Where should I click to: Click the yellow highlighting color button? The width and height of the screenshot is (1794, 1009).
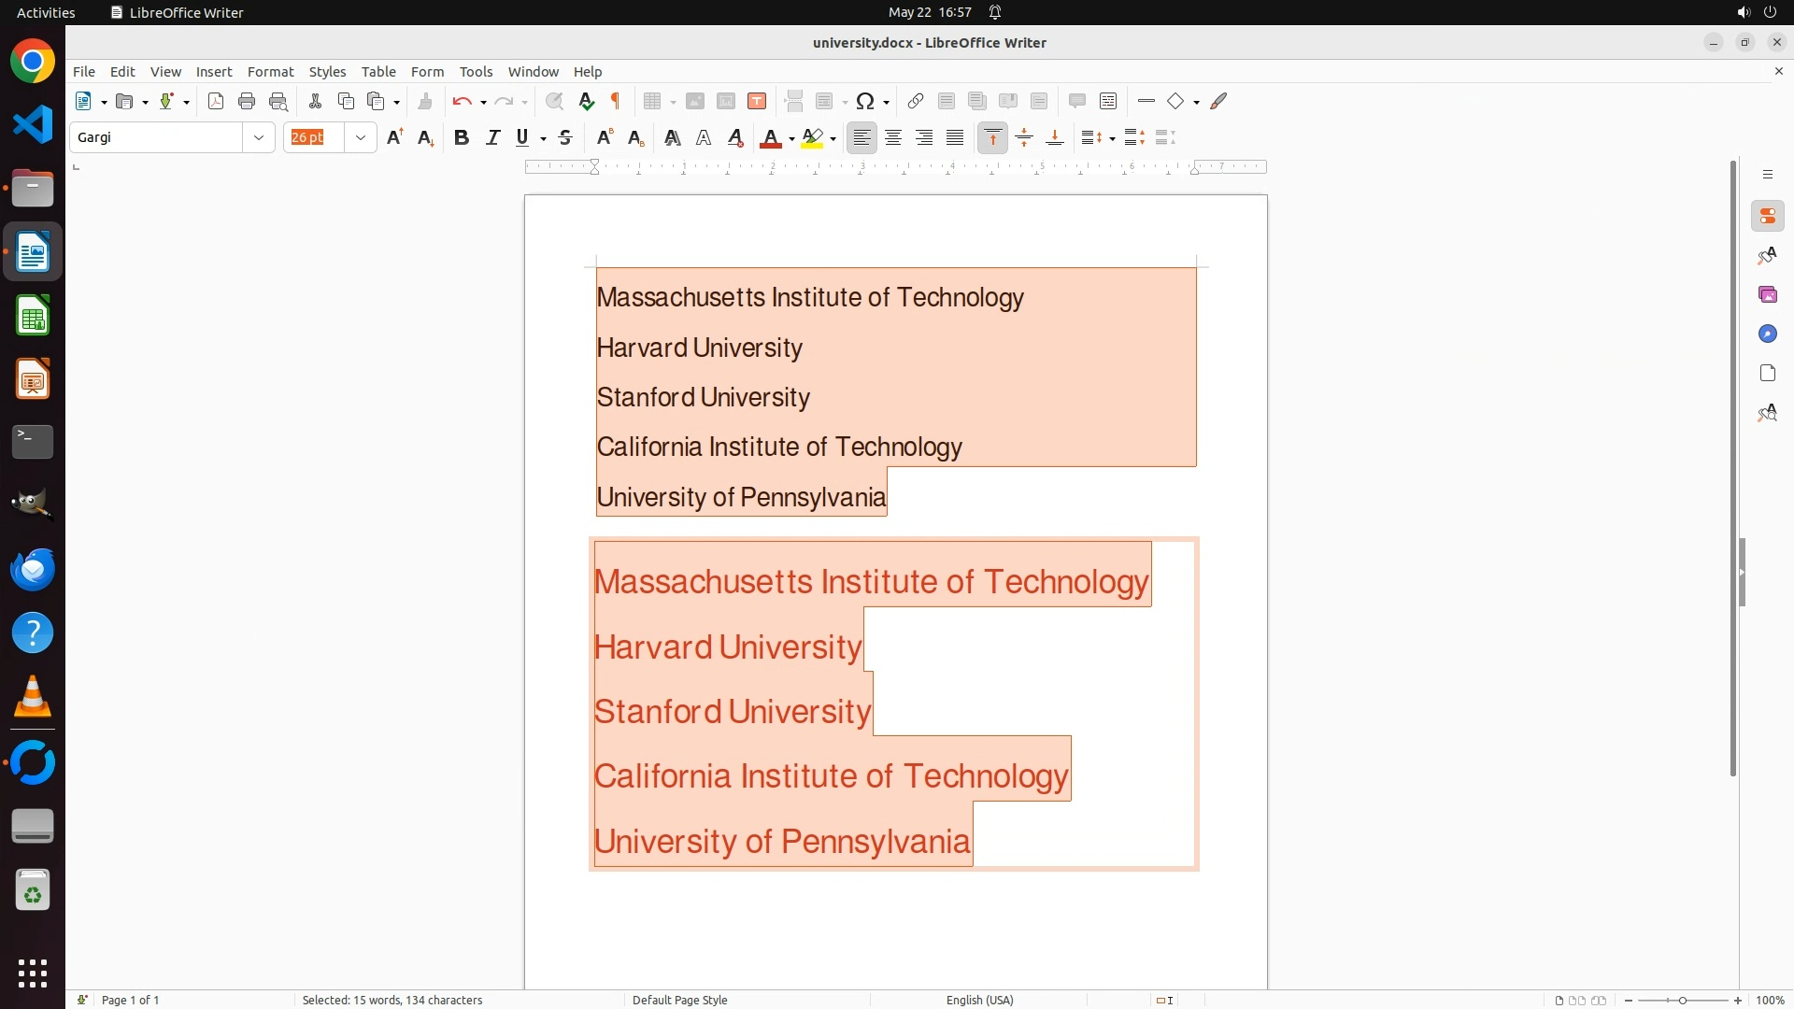[x=813, y=137]
